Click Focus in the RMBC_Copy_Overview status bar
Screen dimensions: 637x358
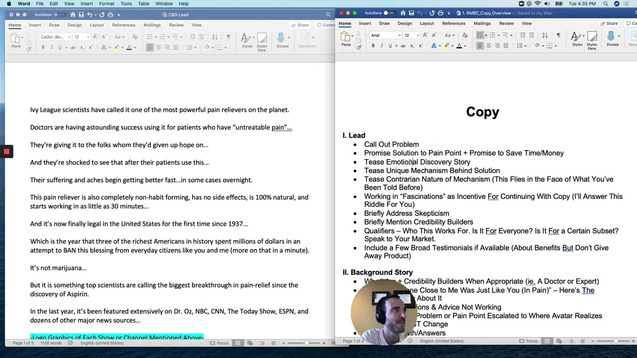pyautogui.click(x=528, y=341)
